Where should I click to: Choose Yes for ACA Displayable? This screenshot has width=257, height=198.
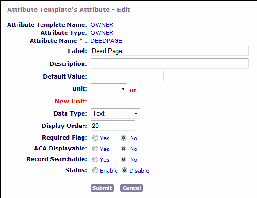click(95, 149)
